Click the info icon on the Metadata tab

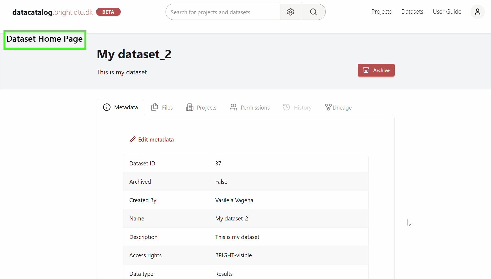click(x=107, y=107)
